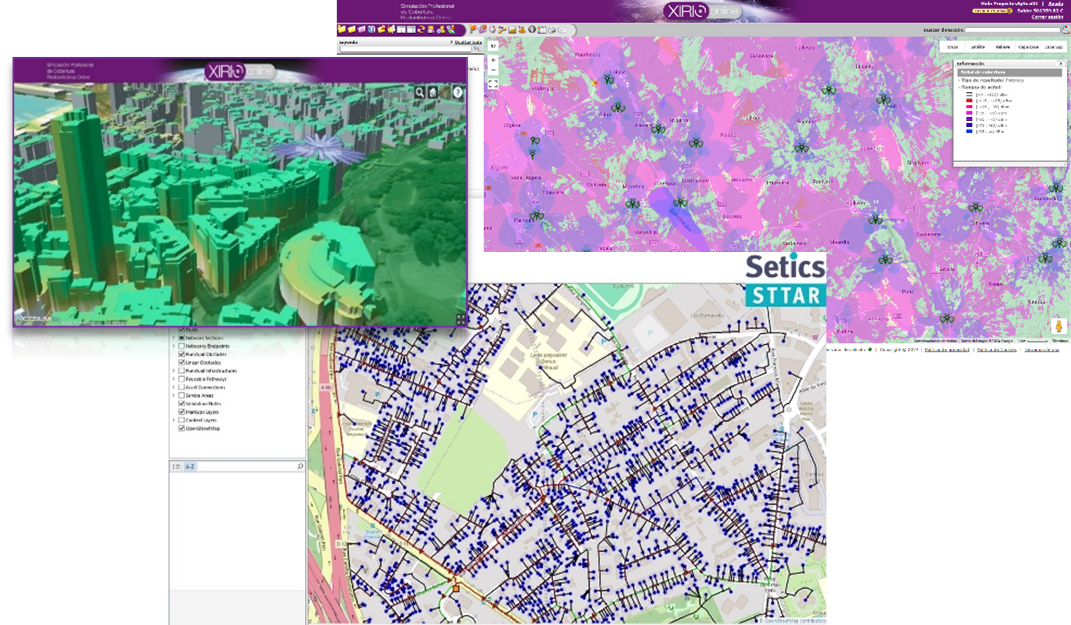
Task: Click the help question mark in 3D viewer
Action: (x=458, y=92)
